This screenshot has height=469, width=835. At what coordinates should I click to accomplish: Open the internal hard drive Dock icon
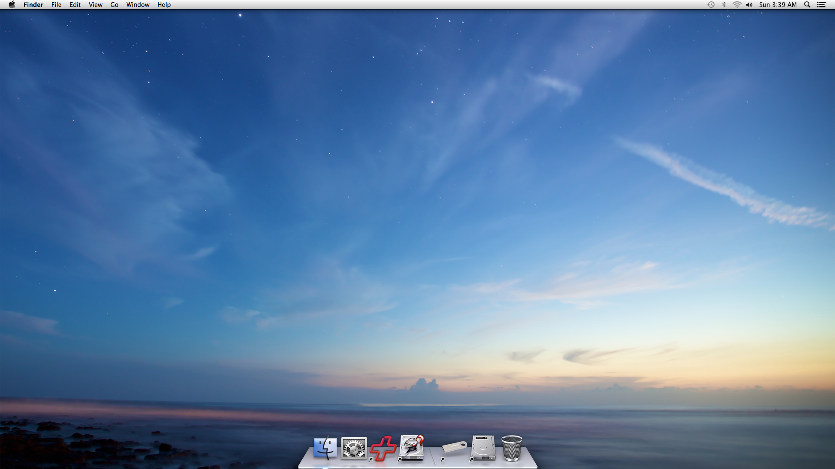click(x=483, y=448)
